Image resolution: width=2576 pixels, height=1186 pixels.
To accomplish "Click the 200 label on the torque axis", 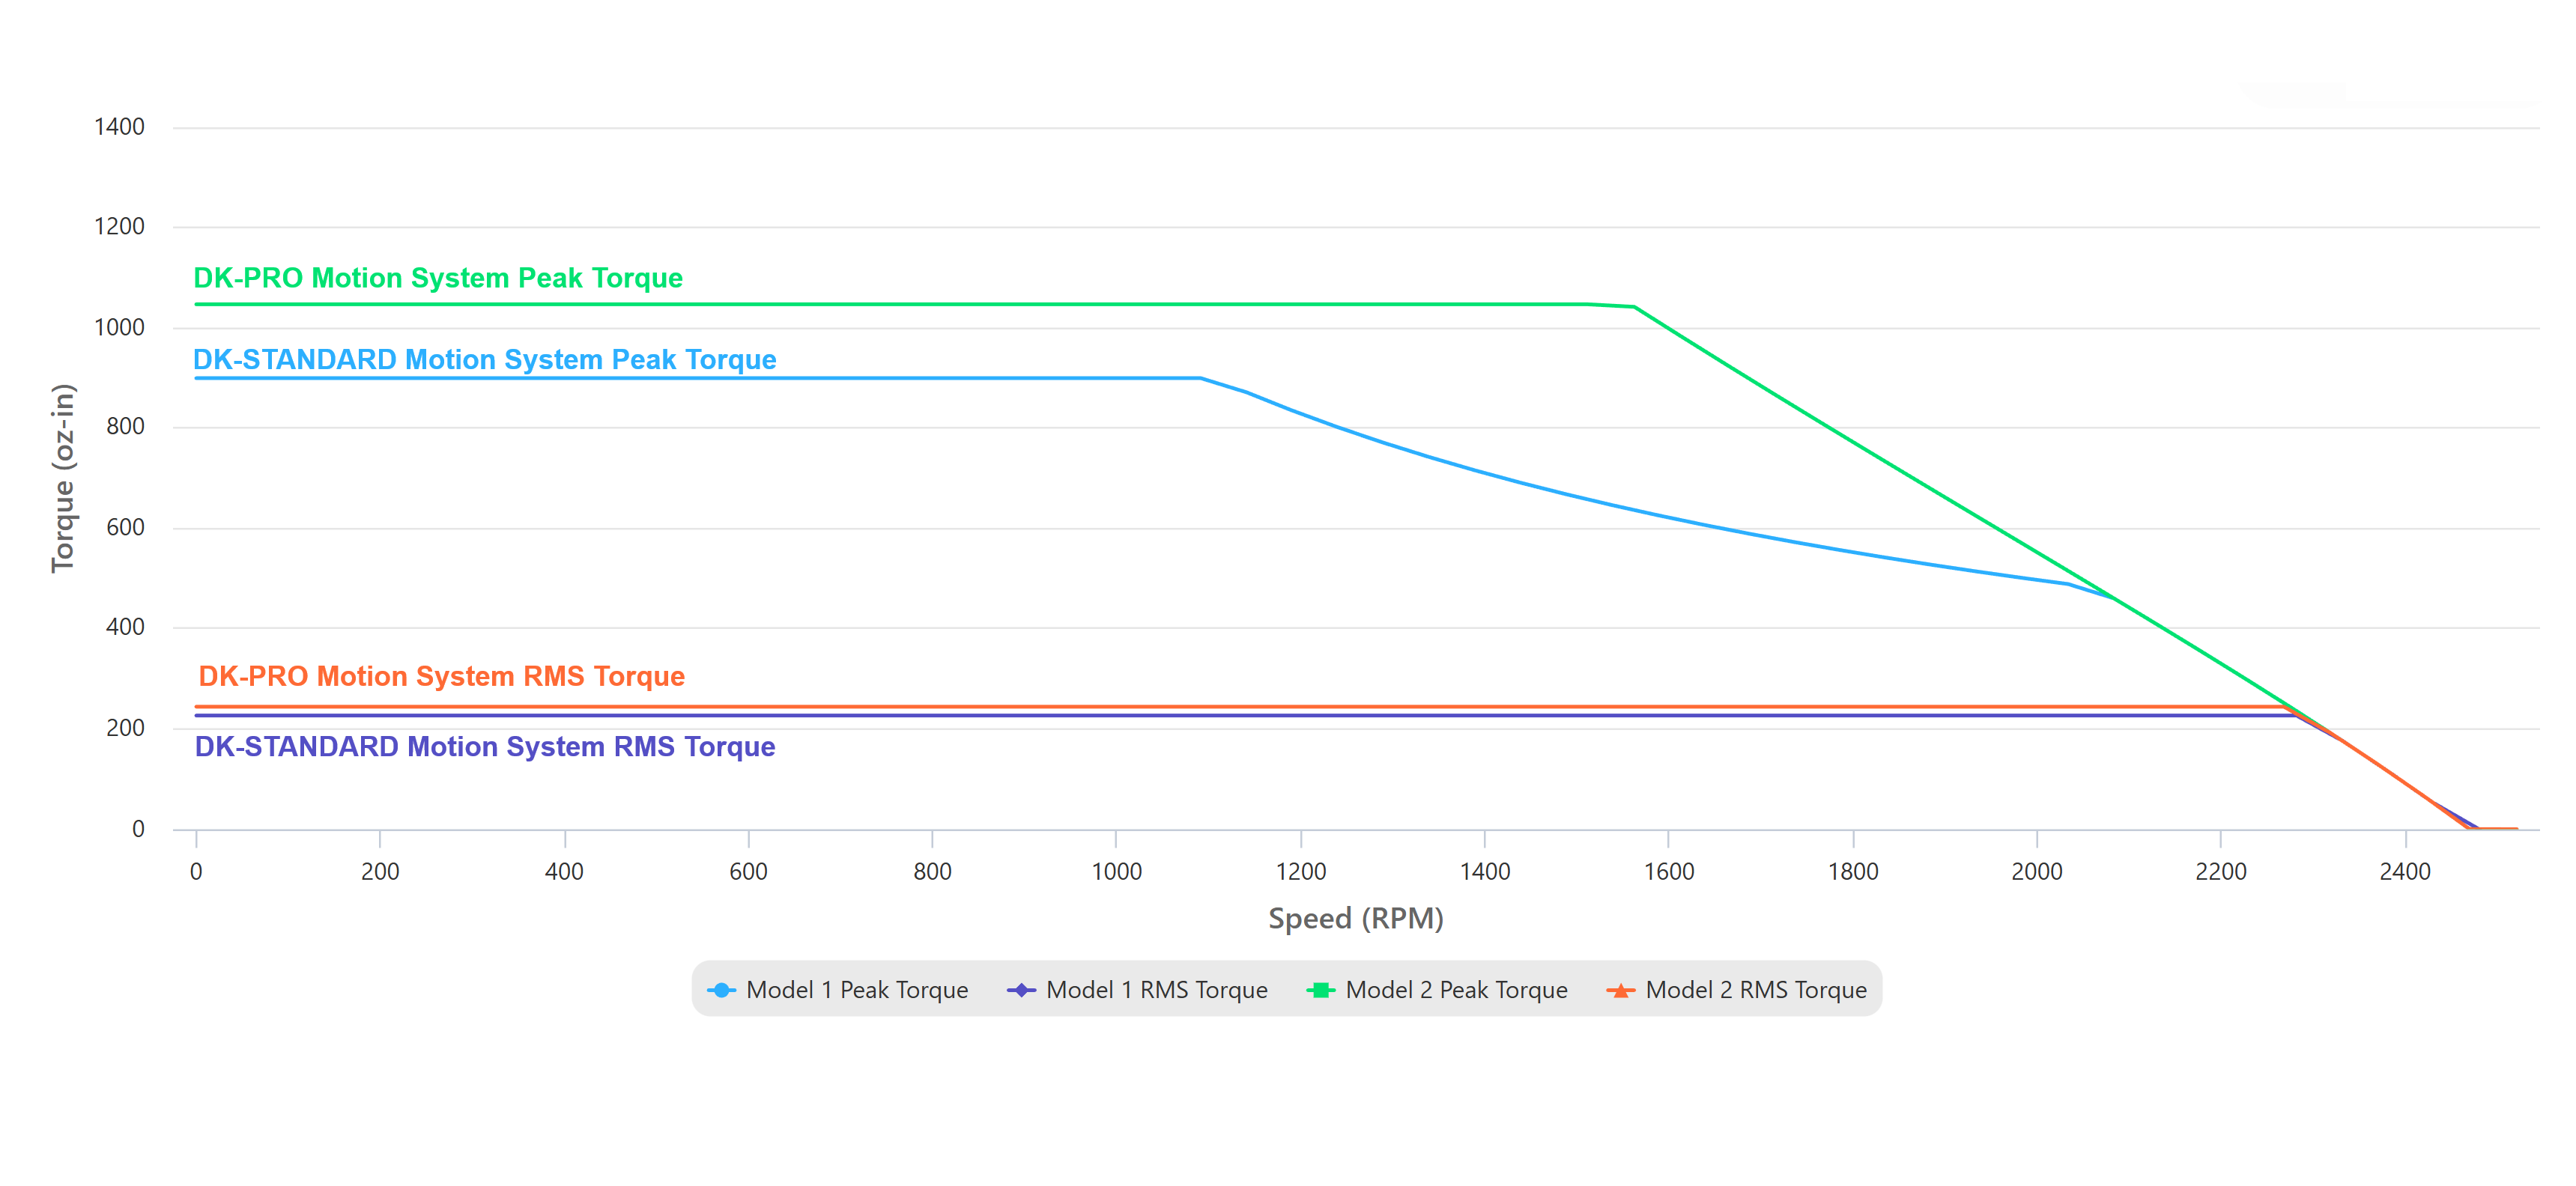I will click(x=125, y=729).
